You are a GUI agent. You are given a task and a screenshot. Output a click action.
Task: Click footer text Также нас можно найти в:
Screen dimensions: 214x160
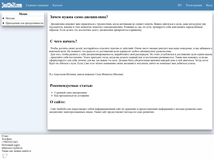click(x=17, y=151)
